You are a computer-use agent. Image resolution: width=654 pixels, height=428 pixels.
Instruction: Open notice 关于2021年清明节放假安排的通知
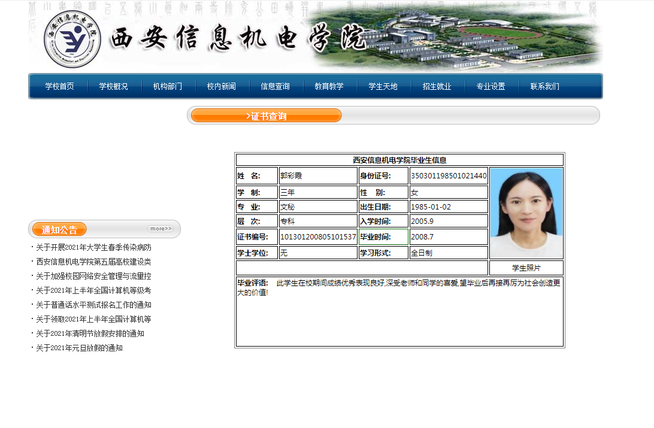point(90,333)
